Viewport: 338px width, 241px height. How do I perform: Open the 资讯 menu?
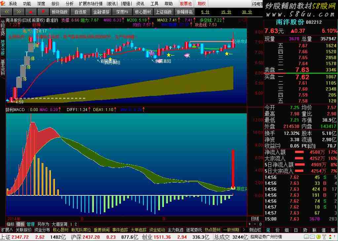coord(140,4)
